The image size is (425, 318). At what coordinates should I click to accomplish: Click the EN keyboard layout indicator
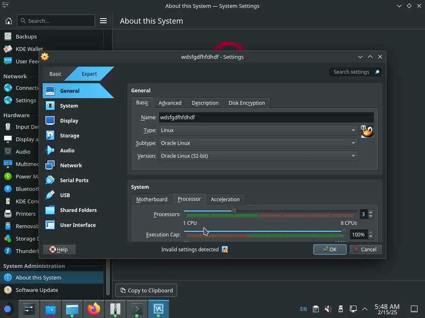[303, 309]
